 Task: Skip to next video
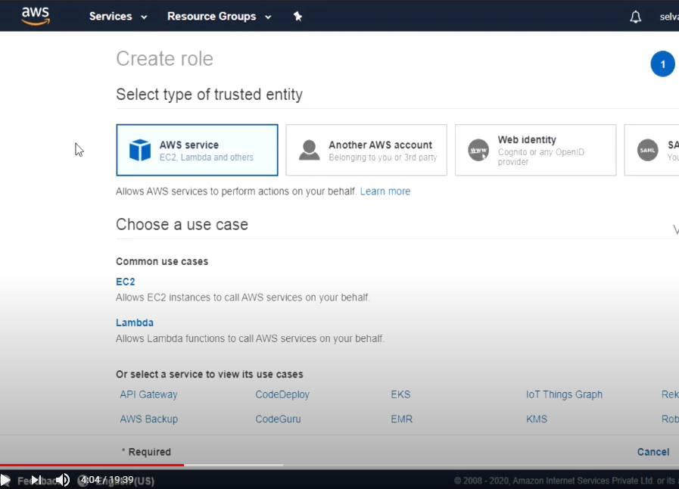(x=36, y=480)
